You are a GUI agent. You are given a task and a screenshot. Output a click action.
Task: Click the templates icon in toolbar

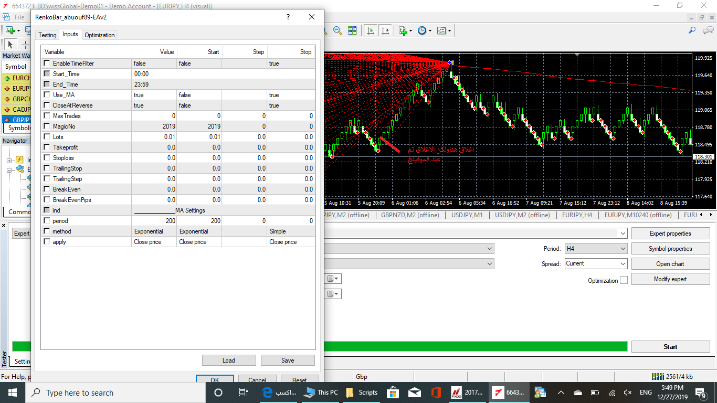coord(441,31)
